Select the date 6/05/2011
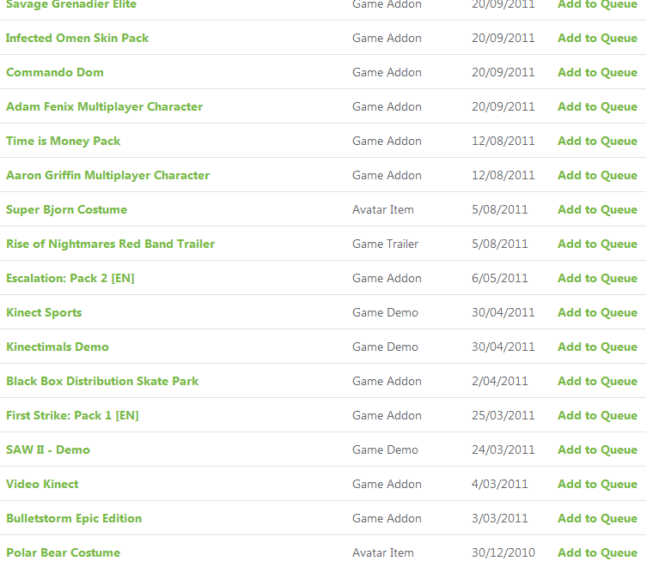 tap(499, 279)
